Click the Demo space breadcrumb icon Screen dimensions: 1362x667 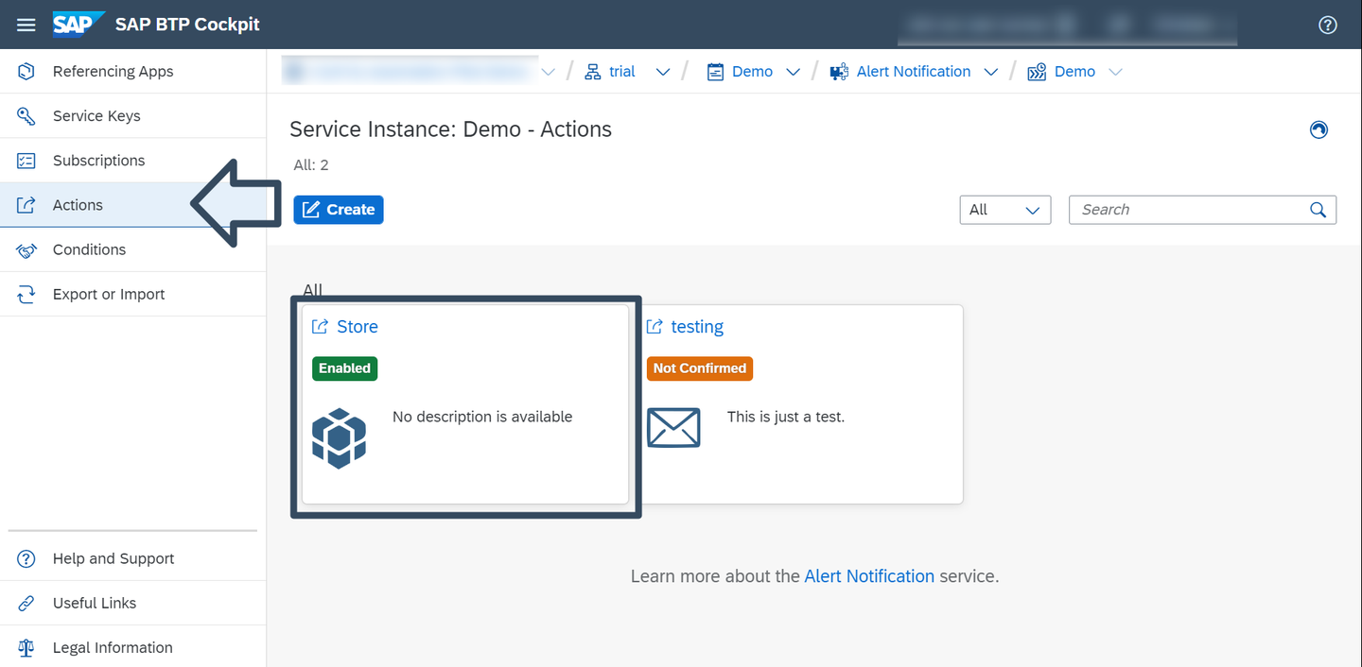tap(716, 72)
